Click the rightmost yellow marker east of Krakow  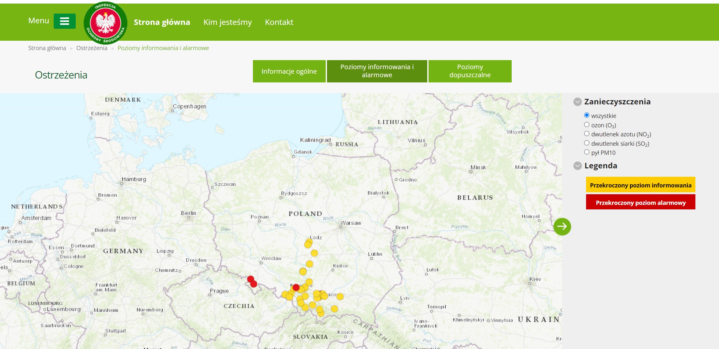click(340, 296)
